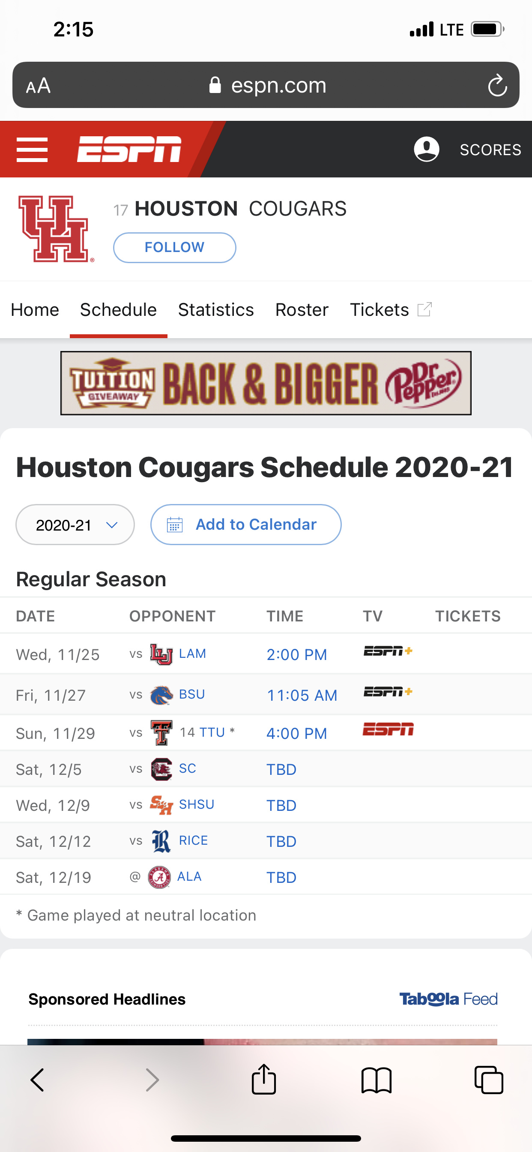Viewport: 532px width, 1152px height.
Task: Switch to the Statistics tab
Action: (216, 309)
